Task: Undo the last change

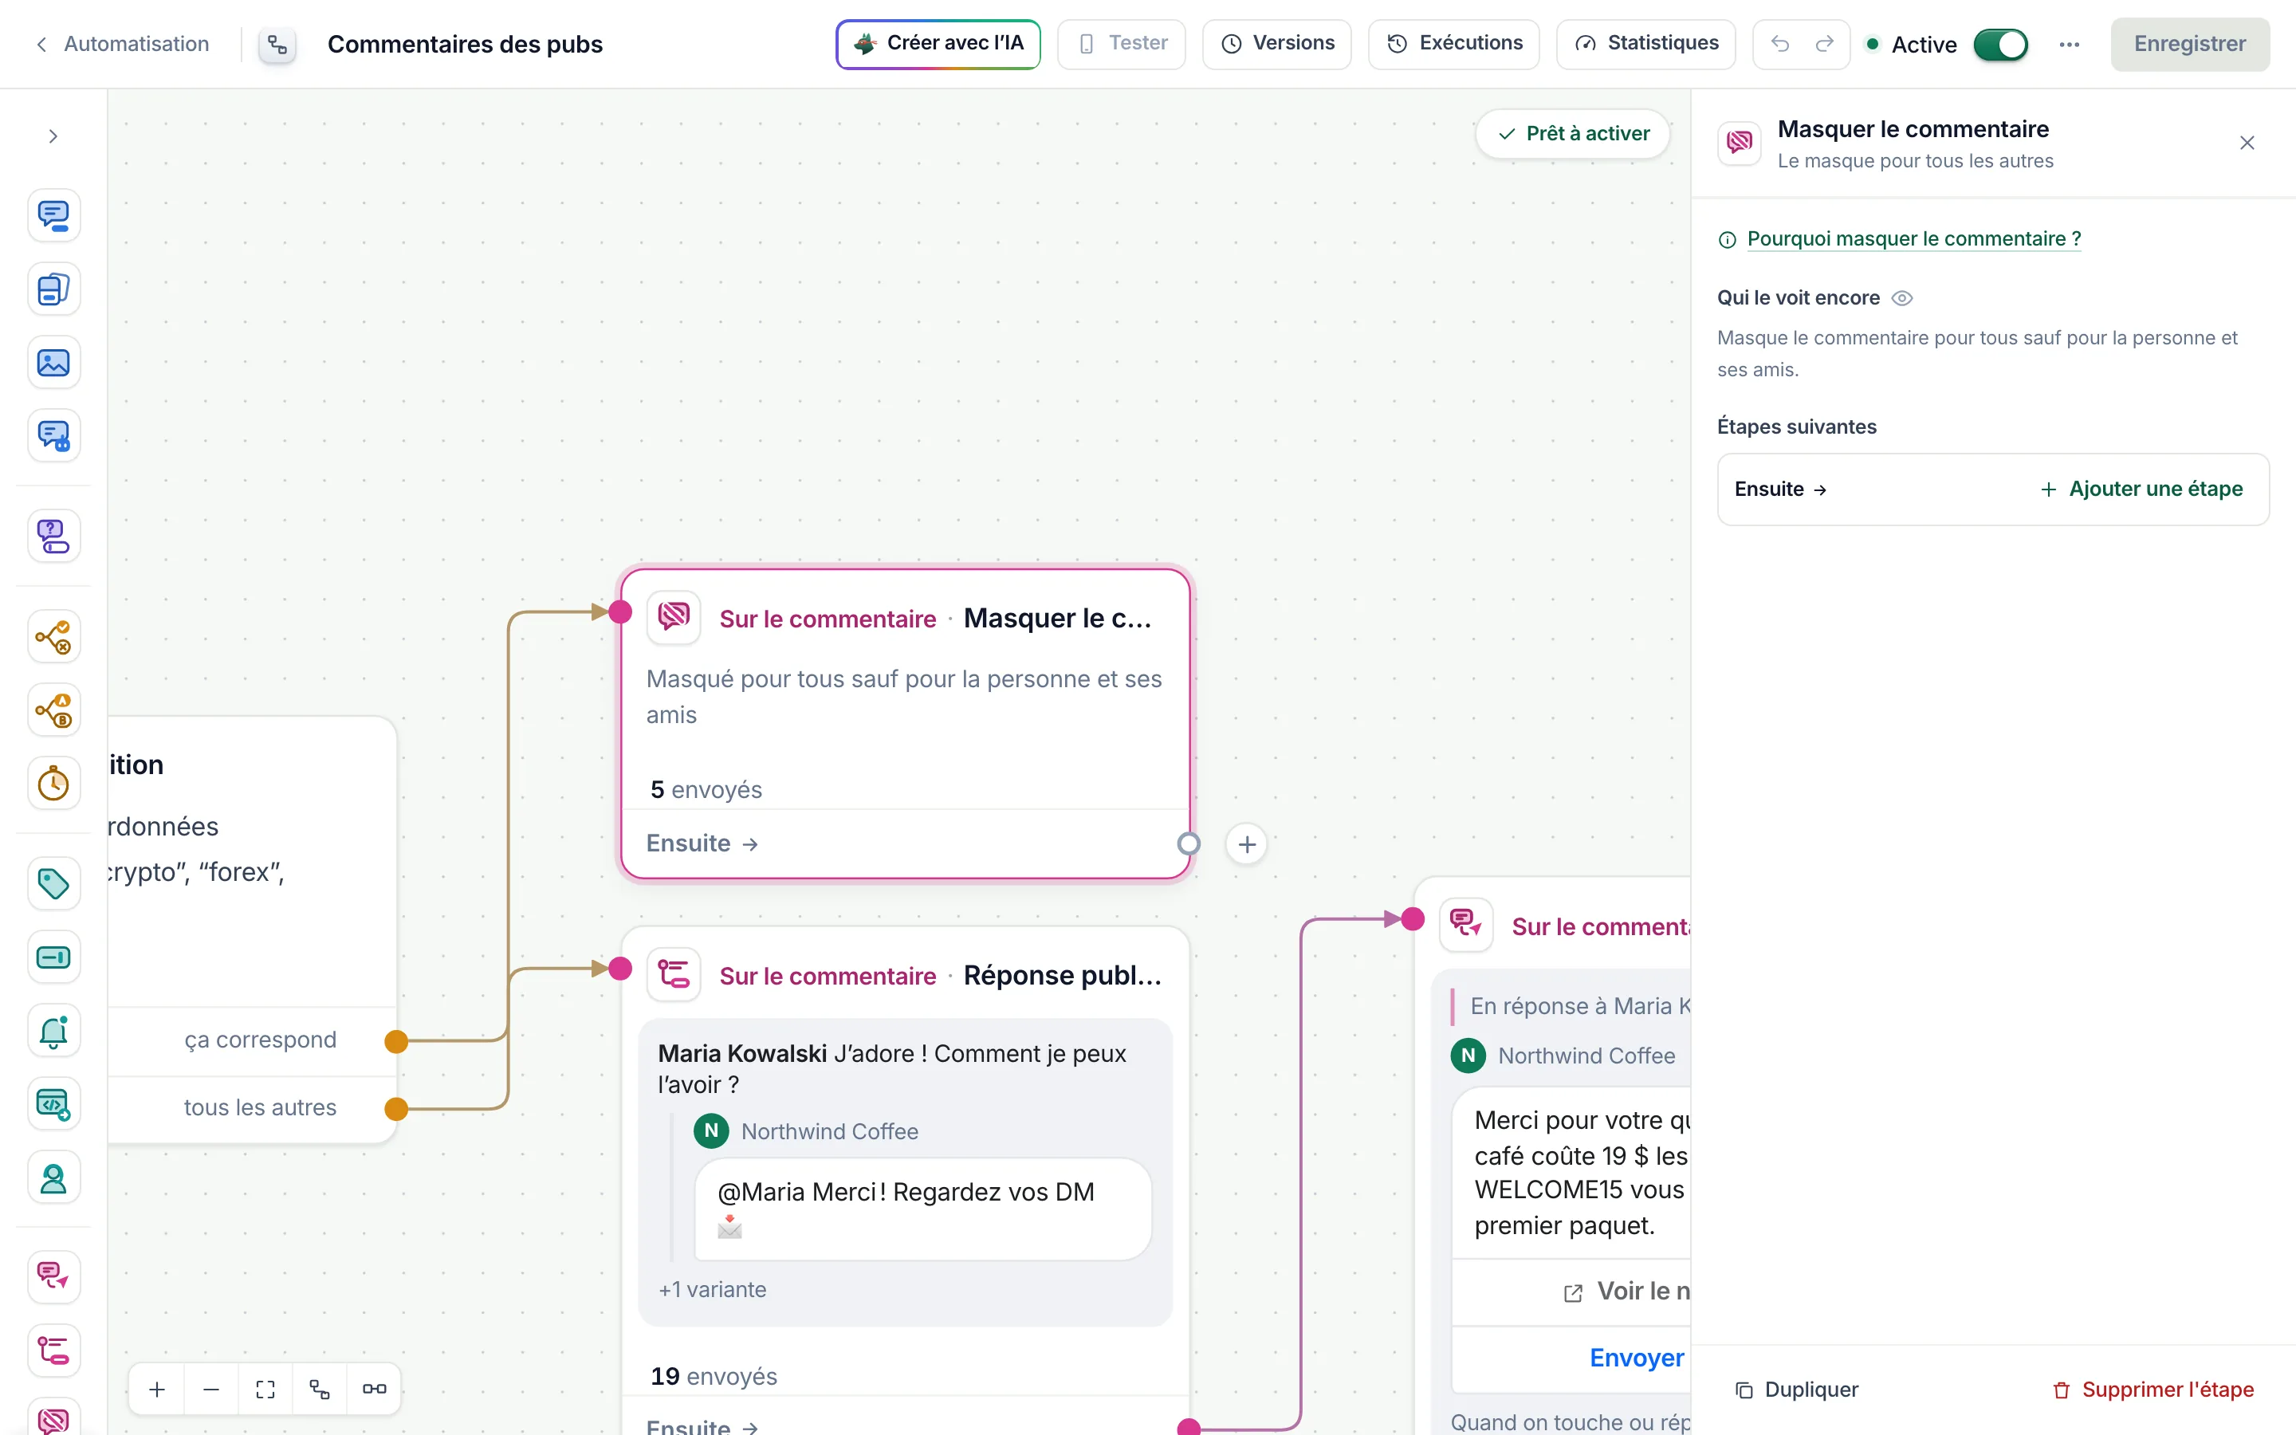Action: [1779, 44]
